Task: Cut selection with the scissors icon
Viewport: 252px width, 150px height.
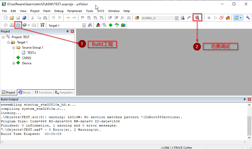Action: click(x=32, y=18)
